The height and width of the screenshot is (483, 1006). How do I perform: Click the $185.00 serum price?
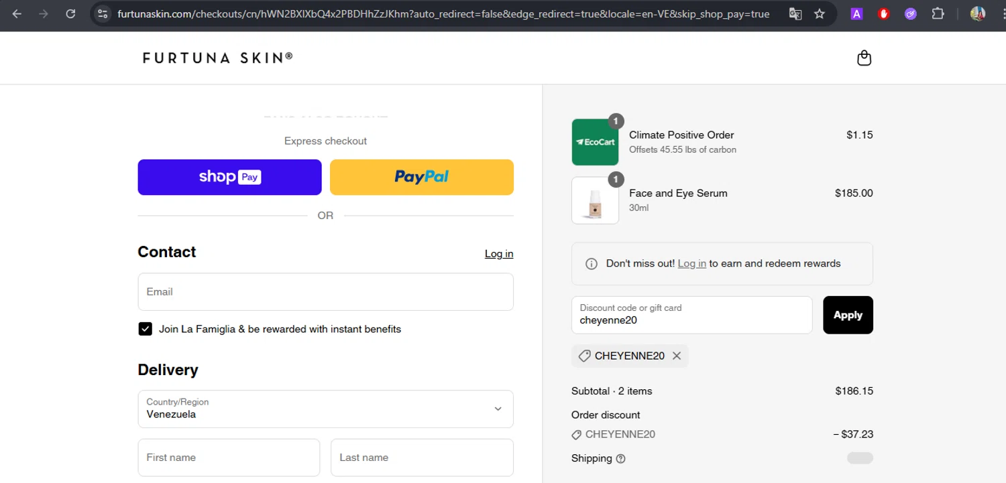pyautogui.click(x=854, y=193)
